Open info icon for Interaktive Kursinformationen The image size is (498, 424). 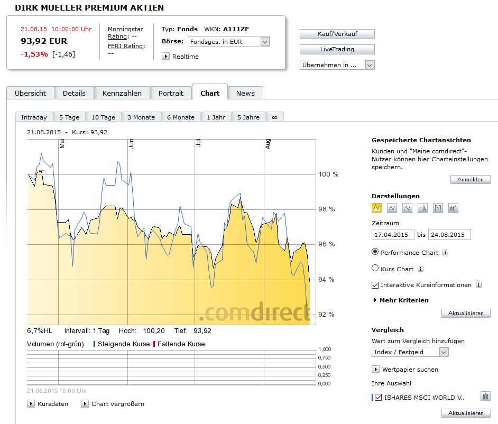pyautogui.click(x=478, y=285)
